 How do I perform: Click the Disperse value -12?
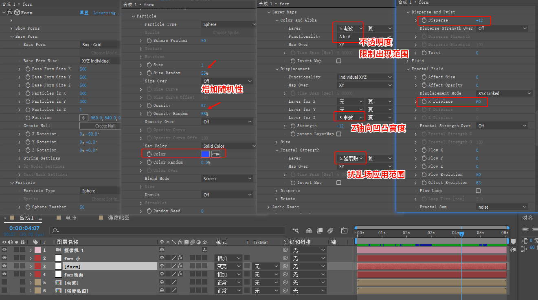click(479, 20)
